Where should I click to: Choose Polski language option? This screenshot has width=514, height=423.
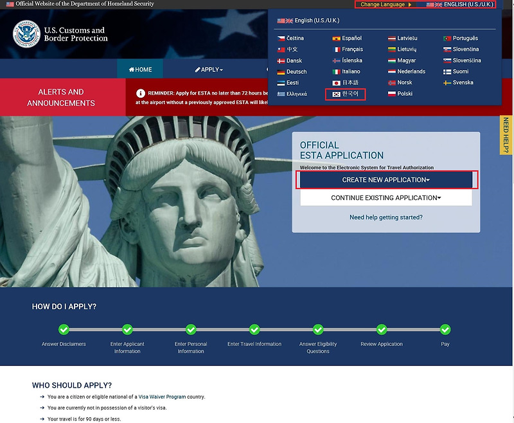(x=400, y=94)
